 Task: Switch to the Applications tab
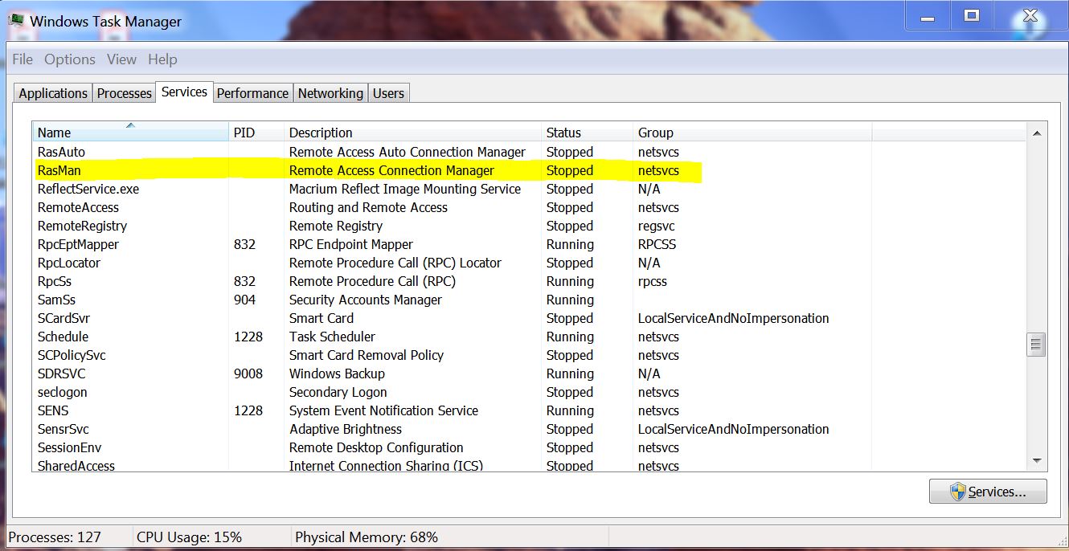pos(53,93)
